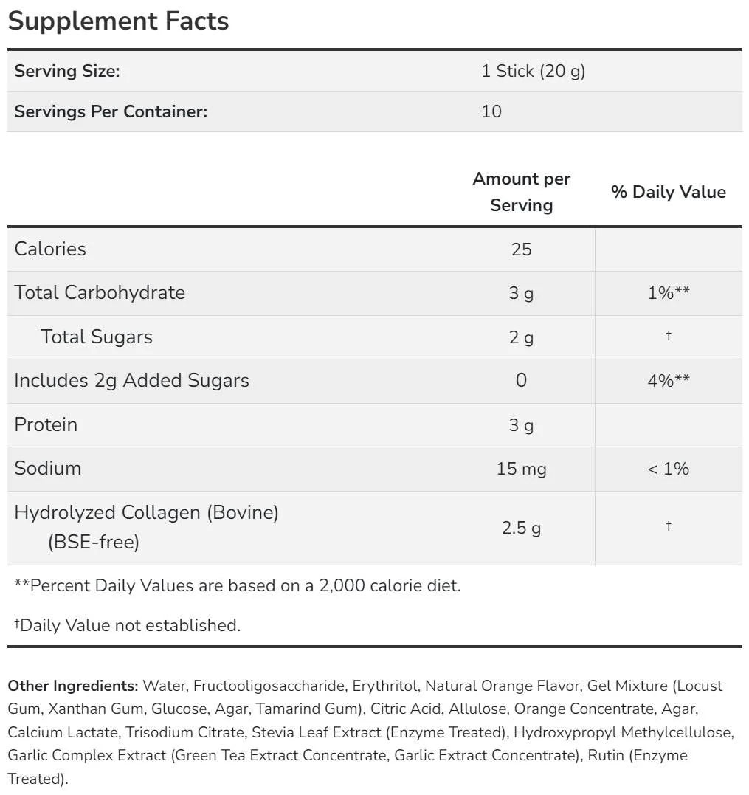This screenshot has width=749, height=795.
Task: Click 'Includes 2g Added Sugars' row label
Action: click(x=131, y=380)
